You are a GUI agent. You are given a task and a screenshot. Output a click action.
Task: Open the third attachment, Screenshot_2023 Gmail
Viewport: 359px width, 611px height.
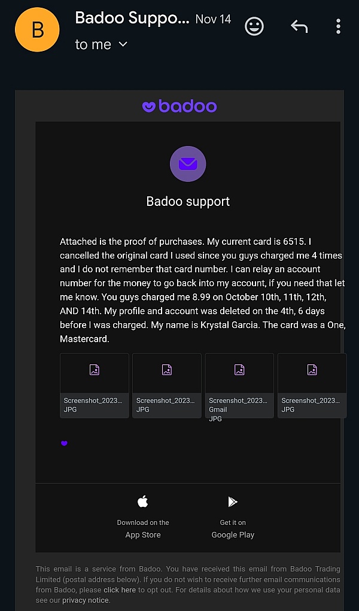(239, 385)
